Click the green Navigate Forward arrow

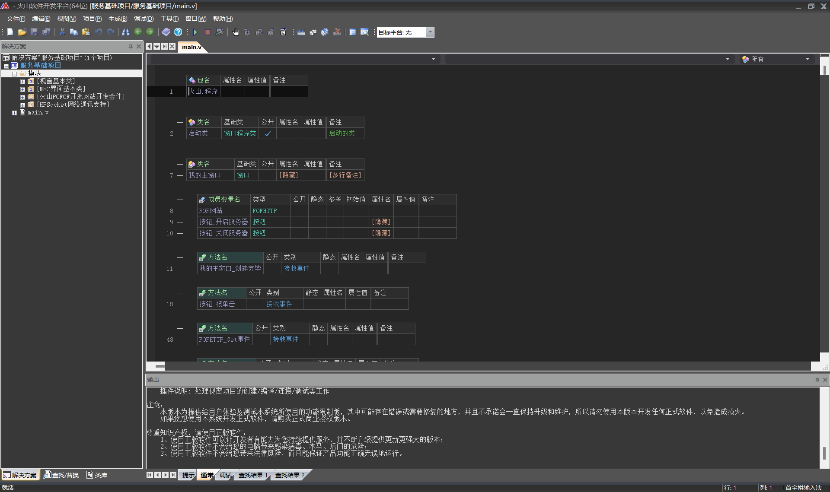[150, 32]
